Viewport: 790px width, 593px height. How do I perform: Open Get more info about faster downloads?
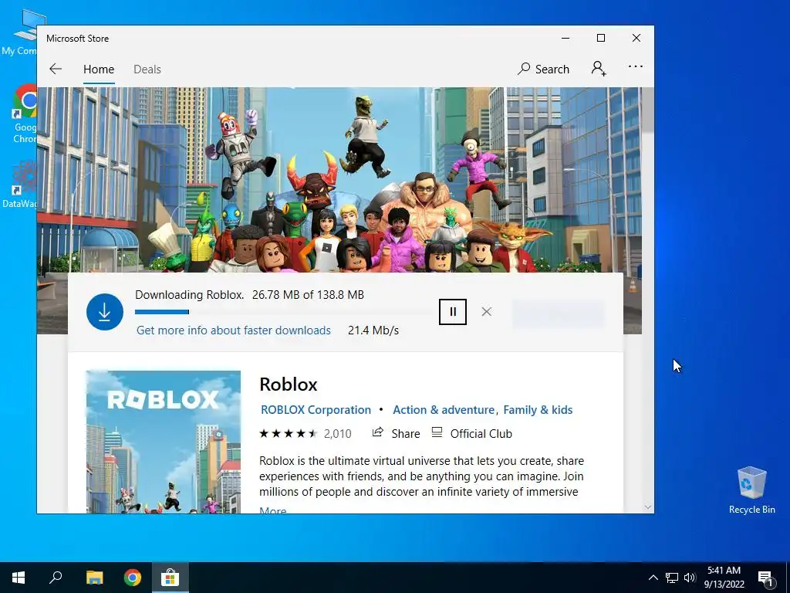click(x=233, y=330)
